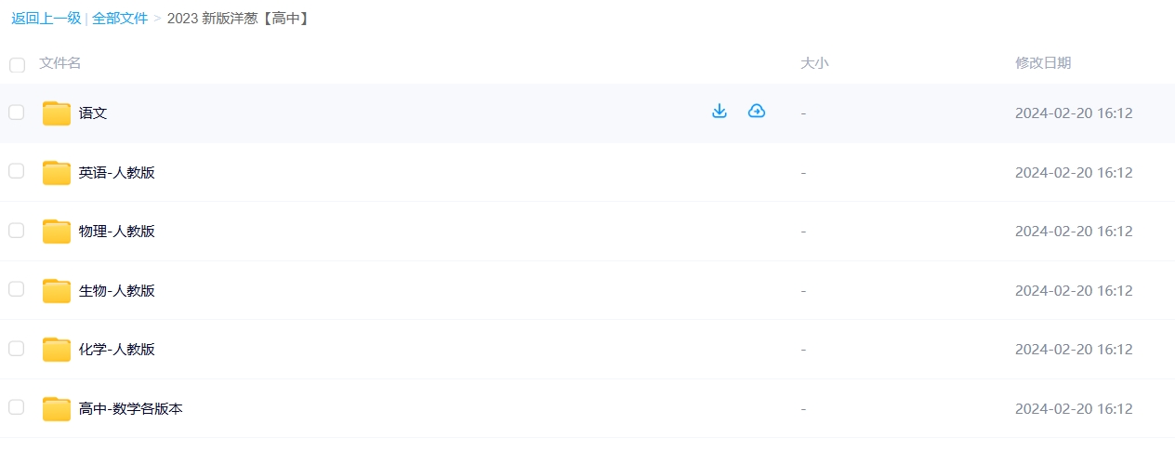The image size is (1175, 451).
Task: Sort by 修改日期 column header
Action: (x=1043, y=63)
